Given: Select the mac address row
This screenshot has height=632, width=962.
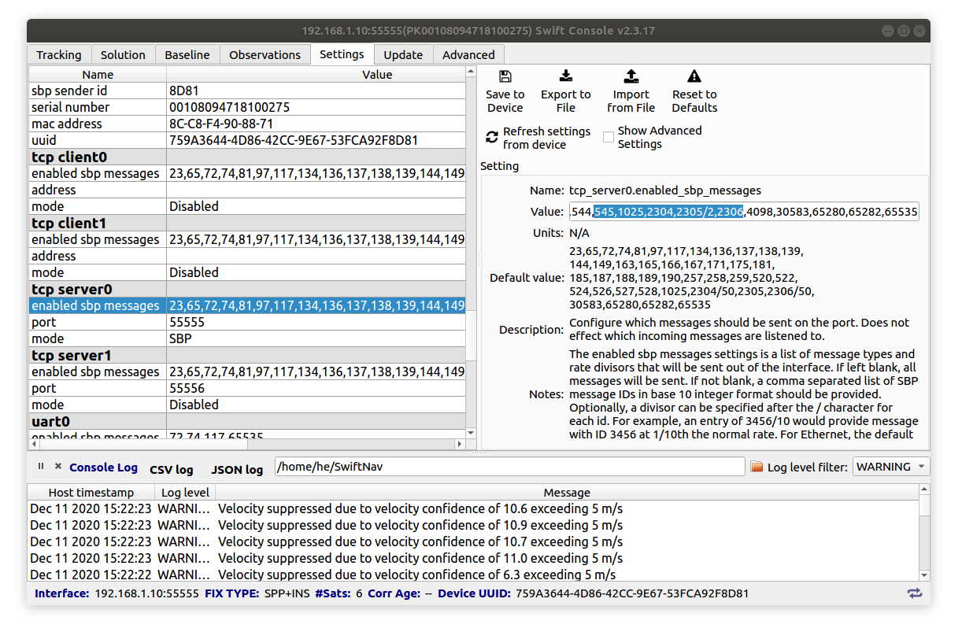Looking at the screenshot, I should click(x=247, y=124).
